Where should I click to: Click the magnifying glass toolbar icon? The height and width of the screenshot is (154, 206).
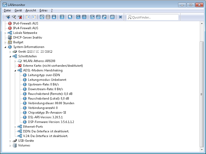coord(78,17)
